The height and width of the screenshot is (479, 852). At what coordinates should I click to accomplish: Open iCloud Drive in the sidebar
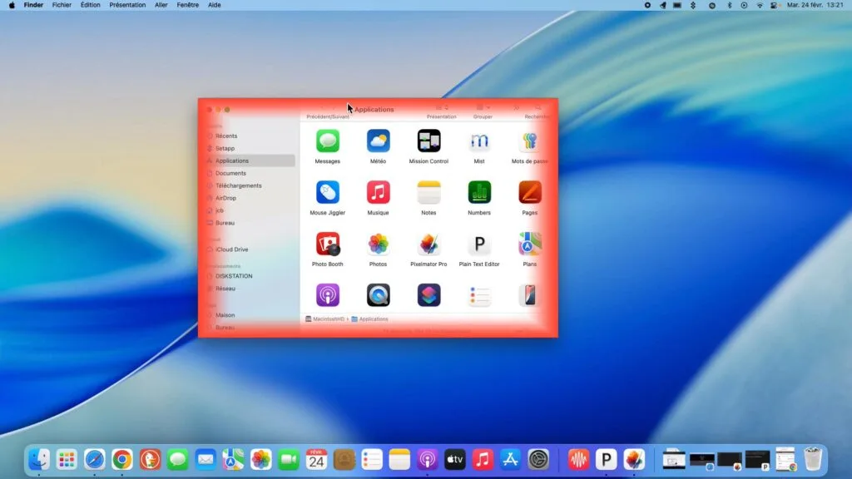[x=250, y=249]
